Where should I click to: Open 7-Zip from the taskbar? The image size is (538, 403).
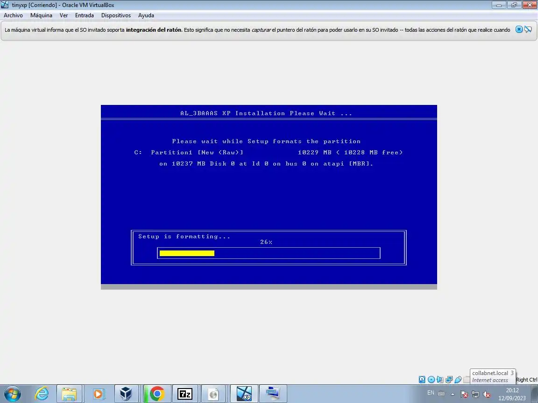(184, 394)
